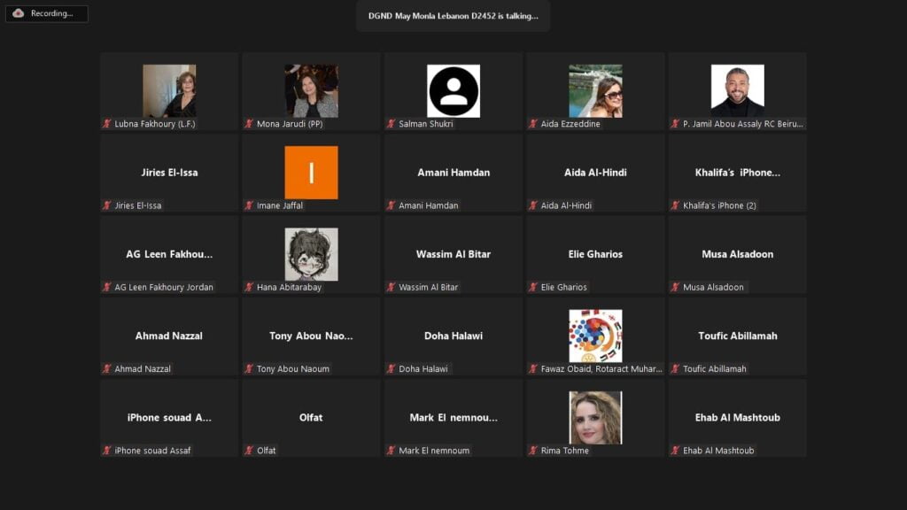The image size is (907, 510).
Task: Select Salman Shukri's default avatar
Action: [x=453, y=91]
